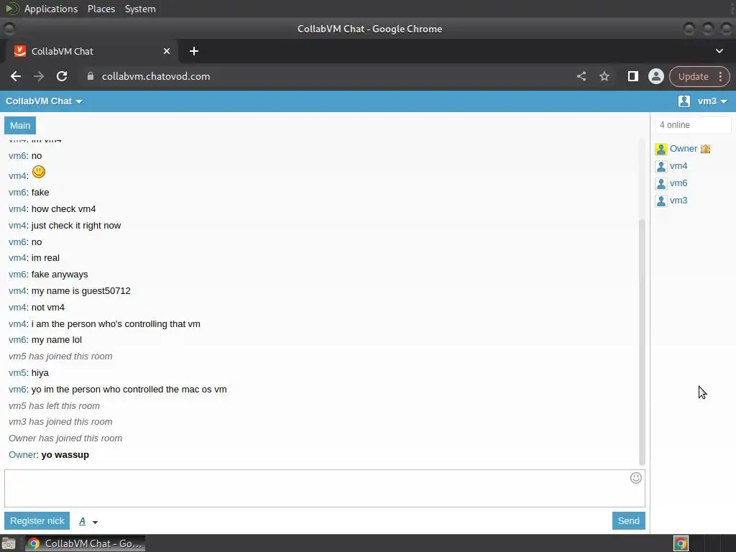The width and height of the screenshot is (736, 552).
Task: Open the vm3 account dropdown
Action: pyautogui.click(x=712, y=101)
